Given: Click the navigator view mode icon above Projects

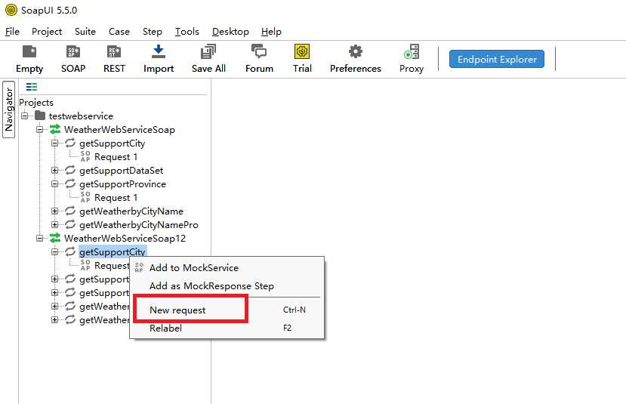Looking at the screenshot, I should pyautogui.click(x=31, y=87).
